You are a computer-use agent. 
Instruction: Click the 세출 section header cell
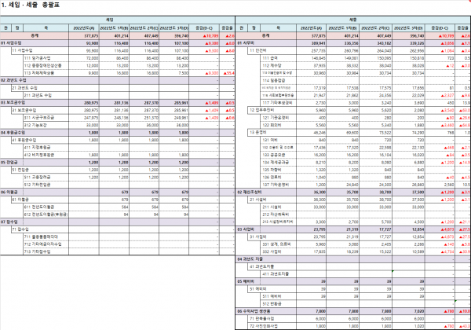[353, 20]
